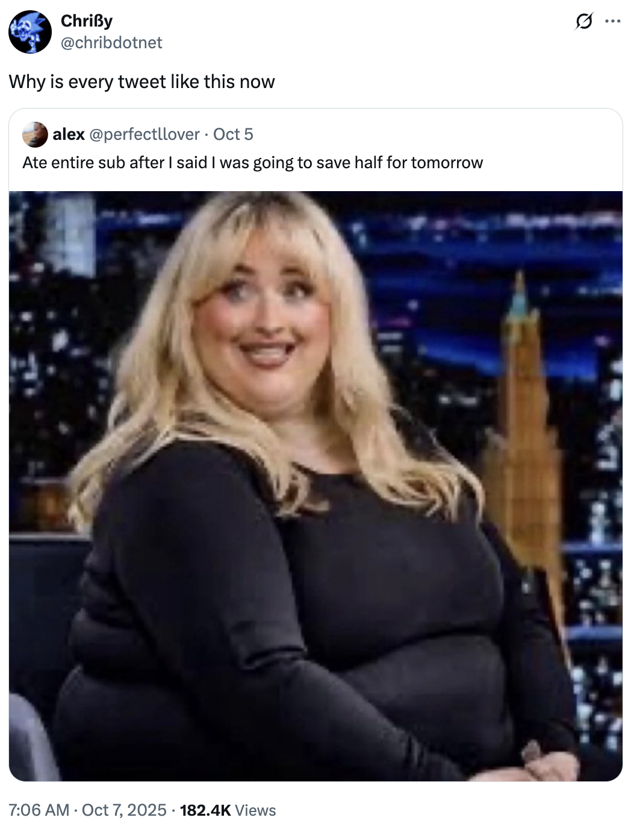The width and height of the screenshot is (637, 832).
Task: Open the quoted tweet photo of blonde woman
Action: (315, 486)
